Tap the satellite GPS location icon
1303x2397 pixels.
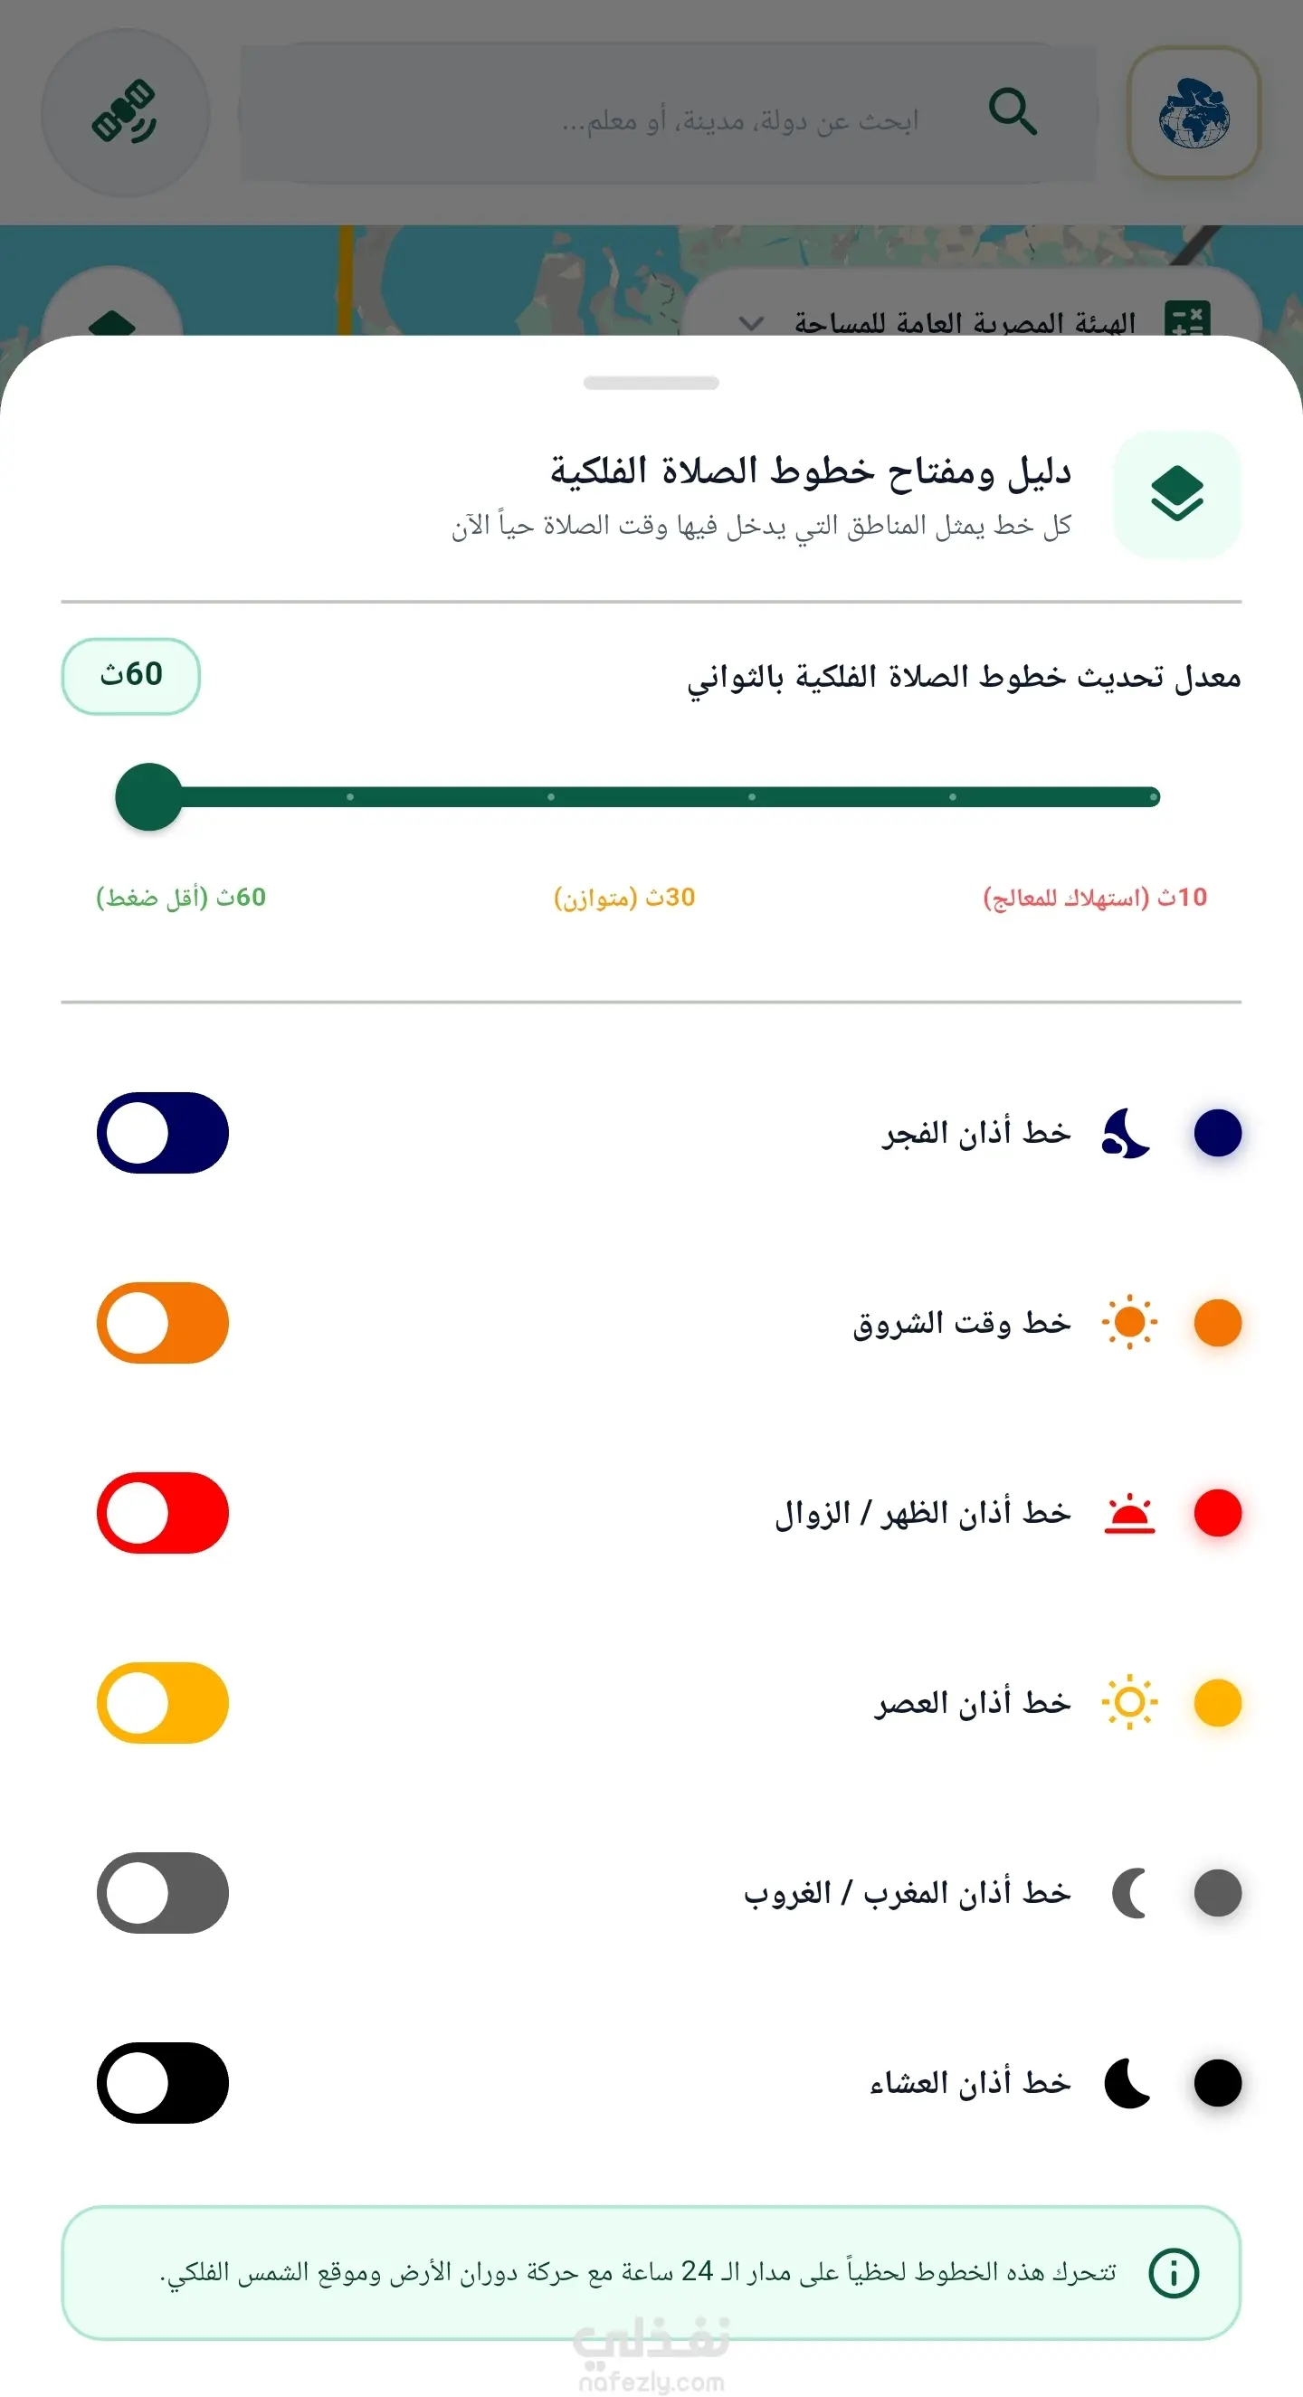point(125,112)
